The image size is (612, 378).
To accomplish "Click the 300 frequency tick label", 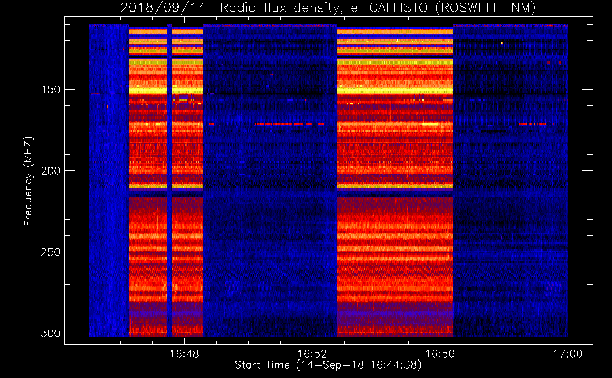I will (51, 333).
